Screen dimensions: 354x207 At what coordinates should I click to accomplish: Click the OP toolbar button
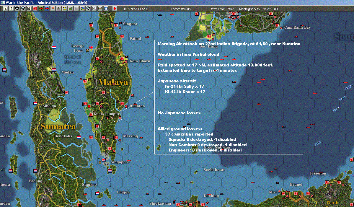coord(94,9)
